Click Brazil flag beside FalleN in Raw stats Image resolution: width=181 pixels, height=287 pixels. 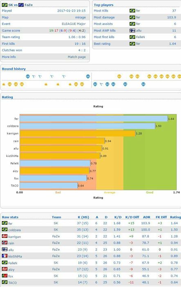click(4, 262)
